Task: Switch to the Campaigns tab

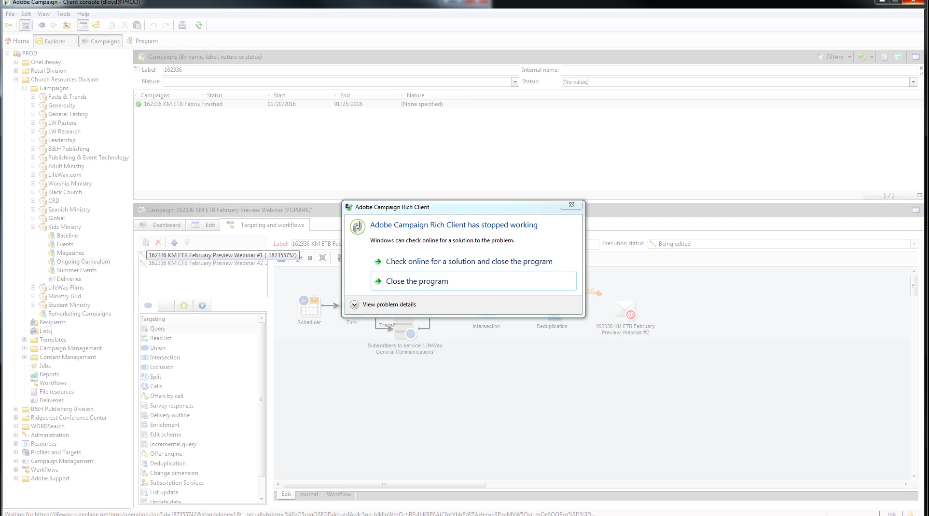Action: pos(101,41)
